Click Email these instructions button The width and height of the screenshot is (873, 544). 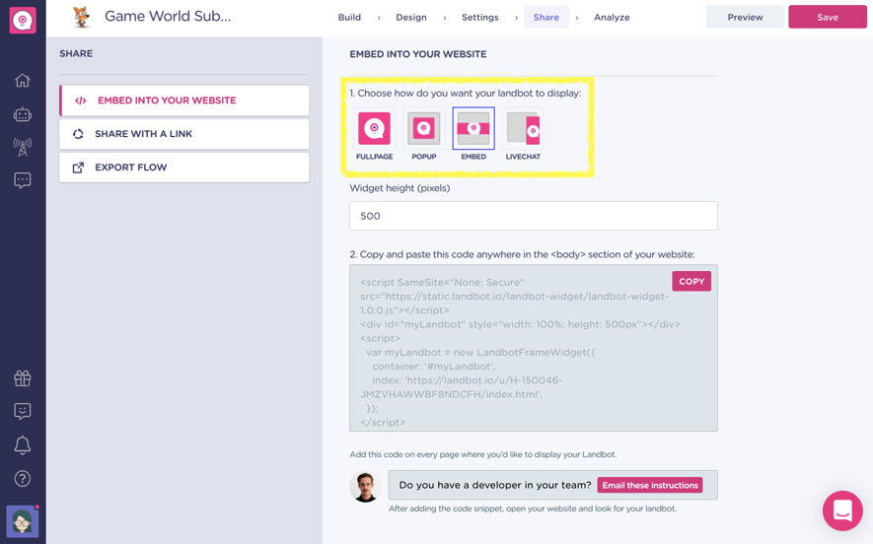pos(650,485)
